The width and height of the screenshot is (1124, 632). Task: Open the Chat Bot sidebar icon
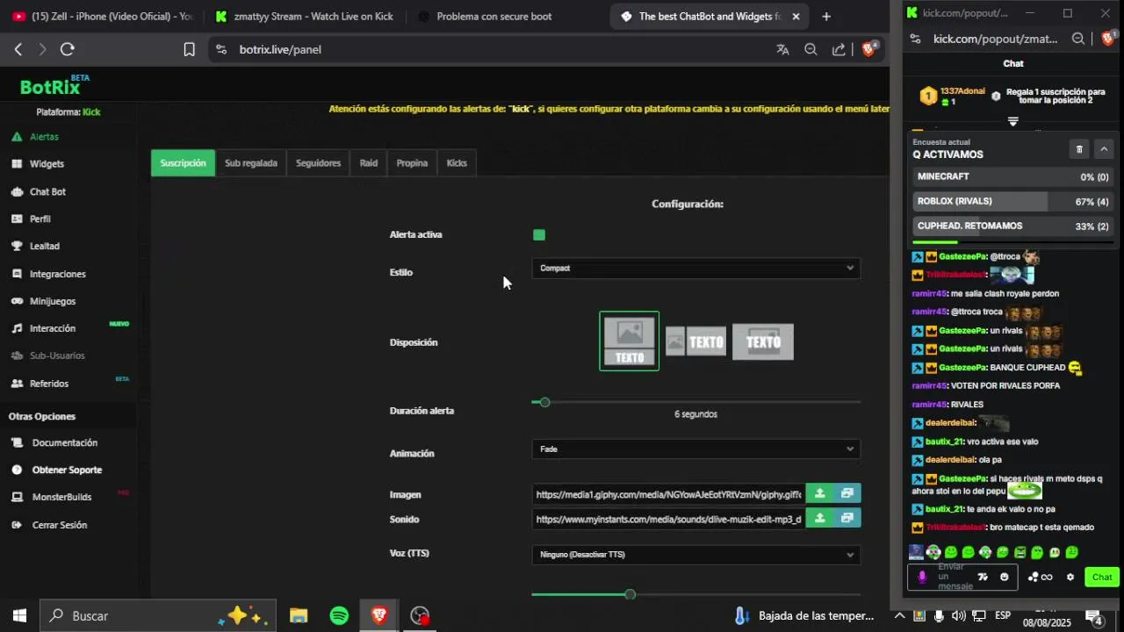coord(17,191)
